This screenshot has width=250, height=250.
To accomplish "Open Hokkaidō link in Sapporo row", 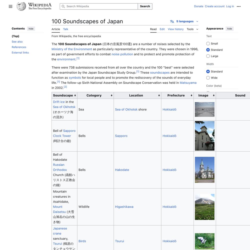I will (169, 136).
